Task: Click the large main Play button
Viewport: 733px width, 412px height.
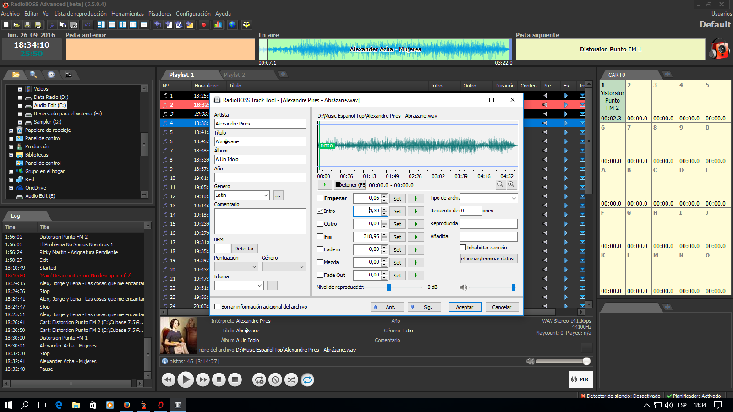Action: pyautogui.click(x=186, y=379)
